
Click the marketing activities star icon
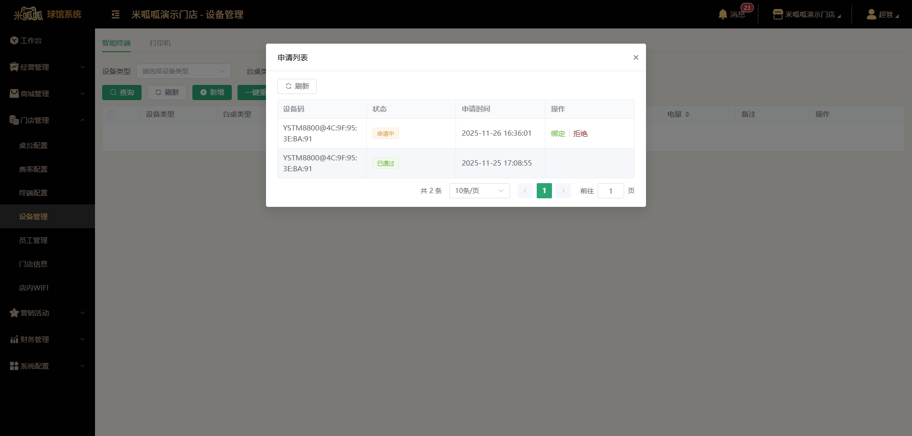click(x=14, y=313)
